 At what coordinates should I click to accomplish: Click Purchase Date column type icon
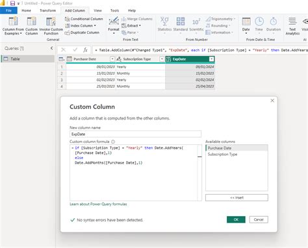(70, 59)
